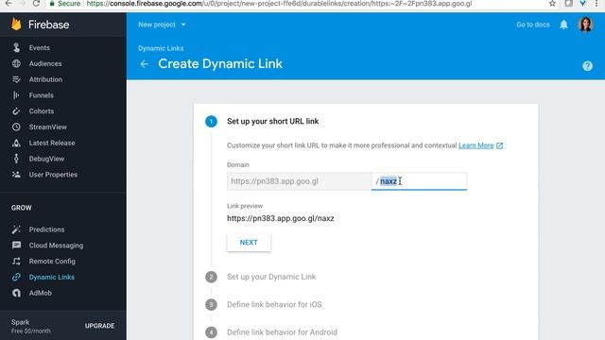Open User Properties in the sidebar

pyautogui.click(x=53, y=174)
